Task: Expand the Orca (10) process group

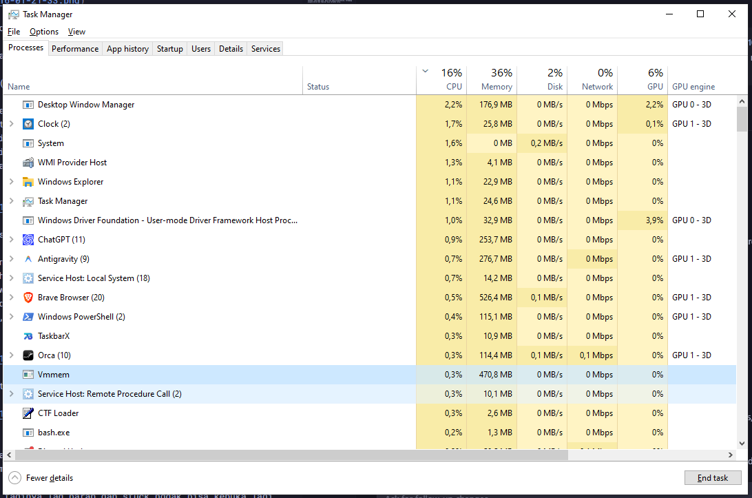Action: pos(12,355)
